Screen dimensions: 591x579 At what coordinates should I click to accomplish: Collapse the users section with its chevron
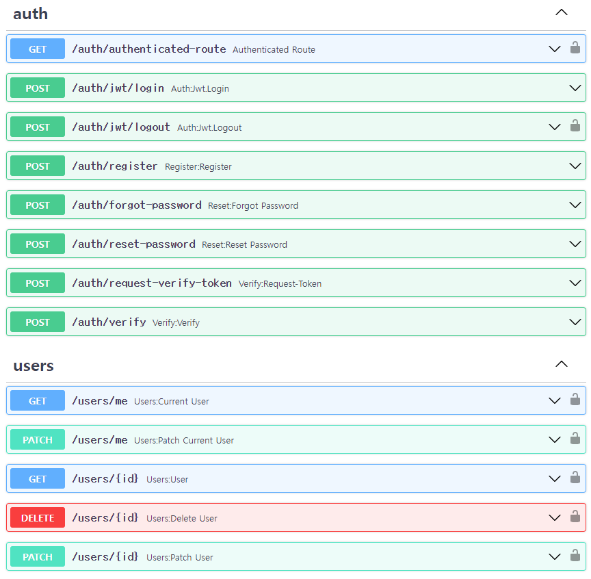click(x=561, y=364)
